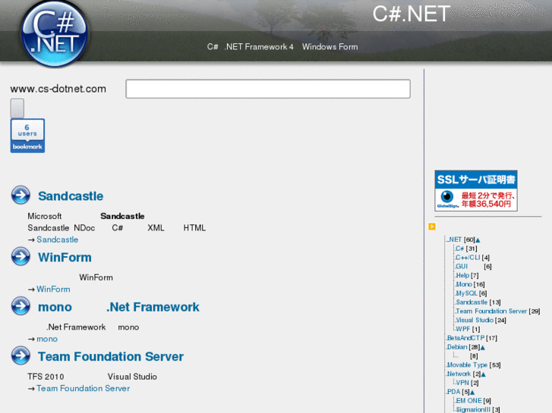This screenshot has width=552, height=413.
Task: Open the Network category link
Action: click(459, 374)
